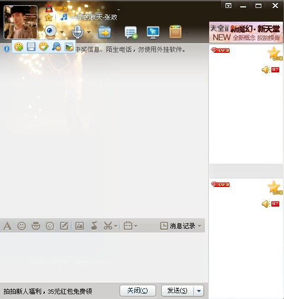This screenshot has width=284, height=299.
Task: Open the send button options dropdown
Action: (x=199, y=291)
